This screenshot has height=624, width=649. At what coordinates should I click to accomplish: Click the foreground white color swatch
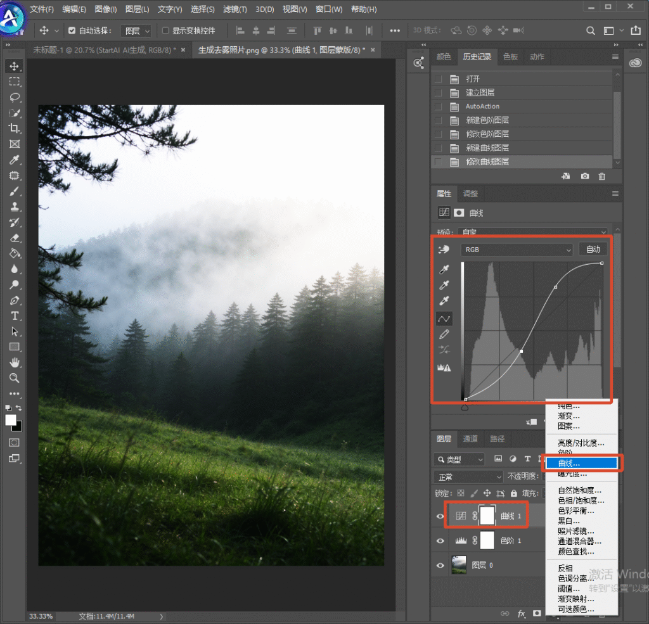pyautogui.click(x=10, y=419)
